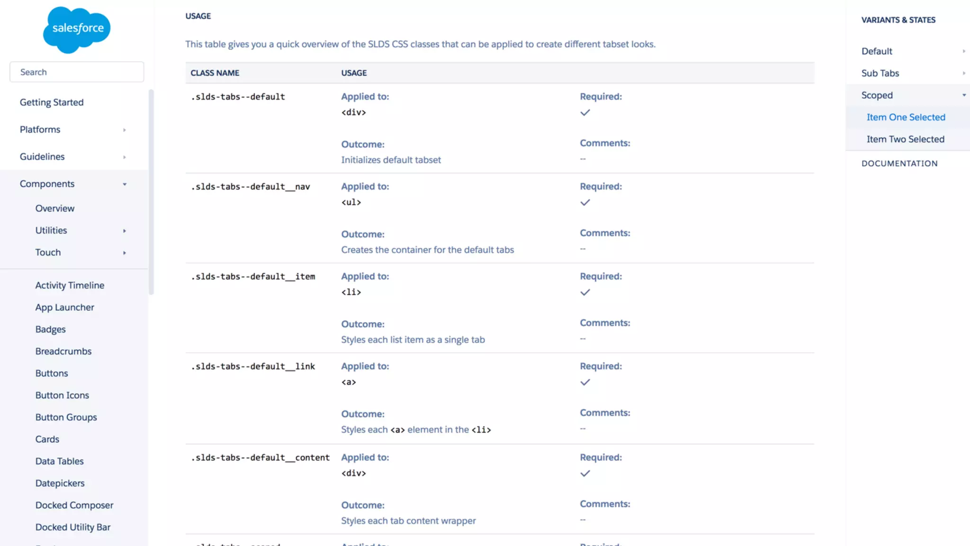
Task: Click the Salesforce cloud logo
Action: (77, 29)
